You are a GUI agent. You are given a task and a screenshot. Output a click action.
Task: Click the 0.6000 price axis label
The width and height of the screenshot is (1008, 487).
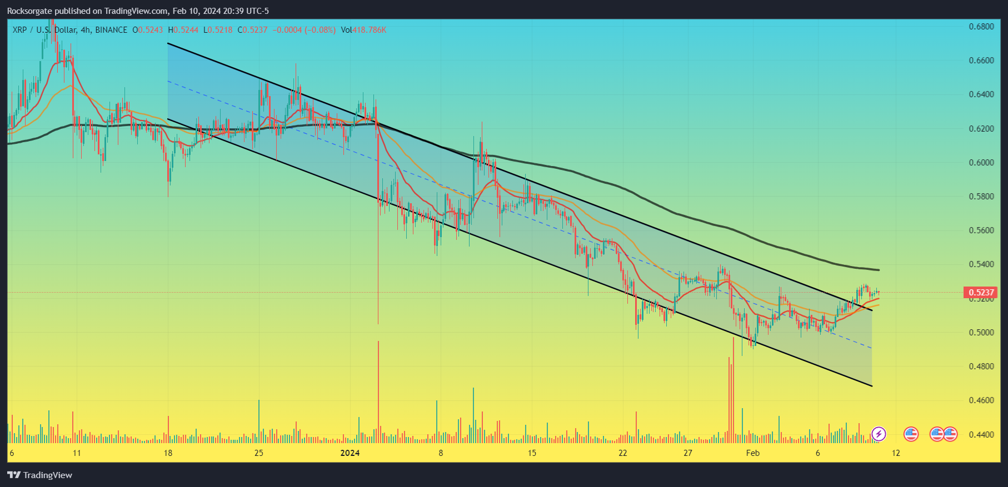(x=981, y=163)
